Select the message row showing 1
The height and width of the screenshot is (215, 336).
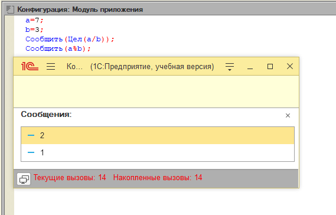point(158,152)
